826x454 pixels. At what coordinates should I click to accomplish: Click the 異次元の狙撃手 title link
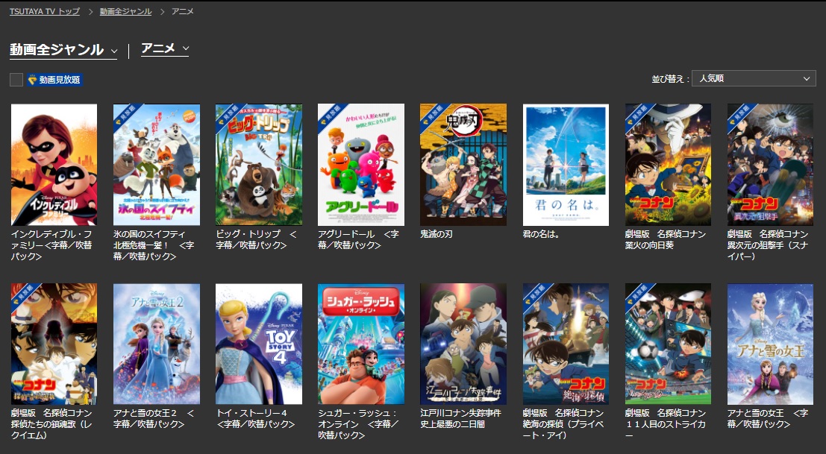coord(768,245)
